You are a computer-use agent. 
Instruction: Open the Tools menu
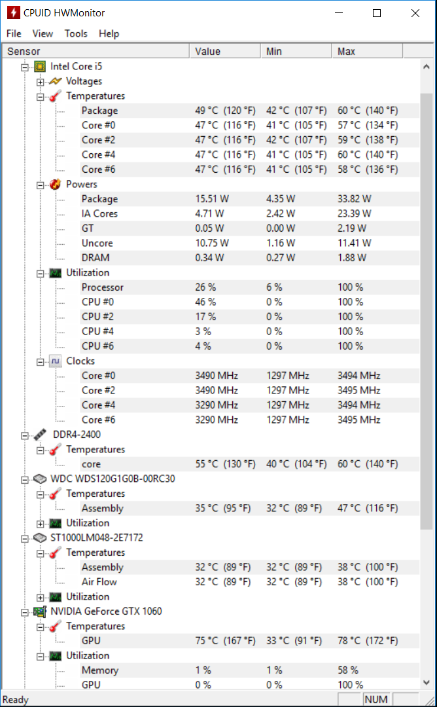click(76, 33)
